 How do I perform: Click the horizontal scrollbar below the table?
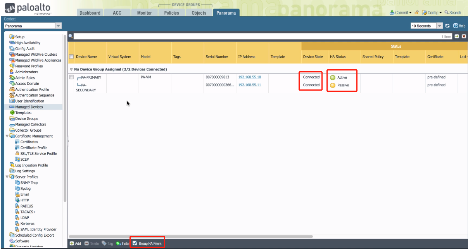pos(191,236)
